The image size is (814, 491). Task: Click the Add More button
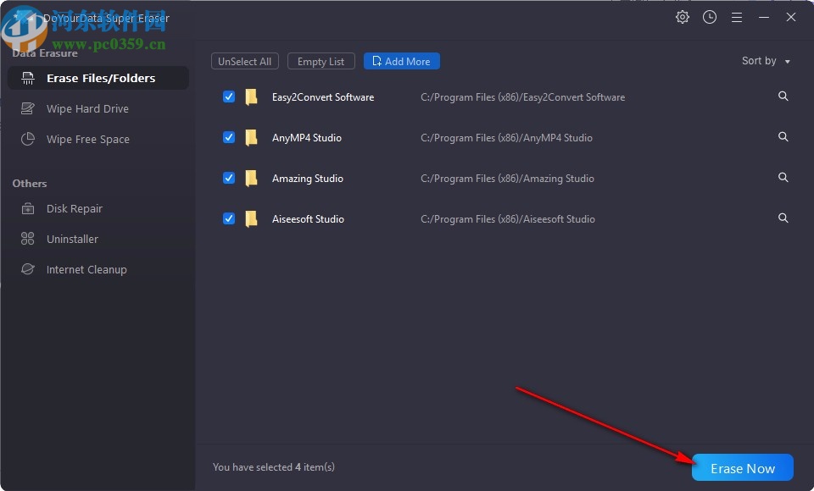coord(401,61)
